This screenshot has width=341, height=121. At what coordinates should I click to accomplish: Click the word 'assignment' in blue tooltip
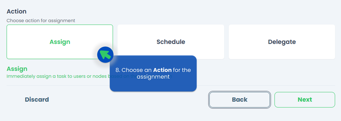click(x=153, y=77)
